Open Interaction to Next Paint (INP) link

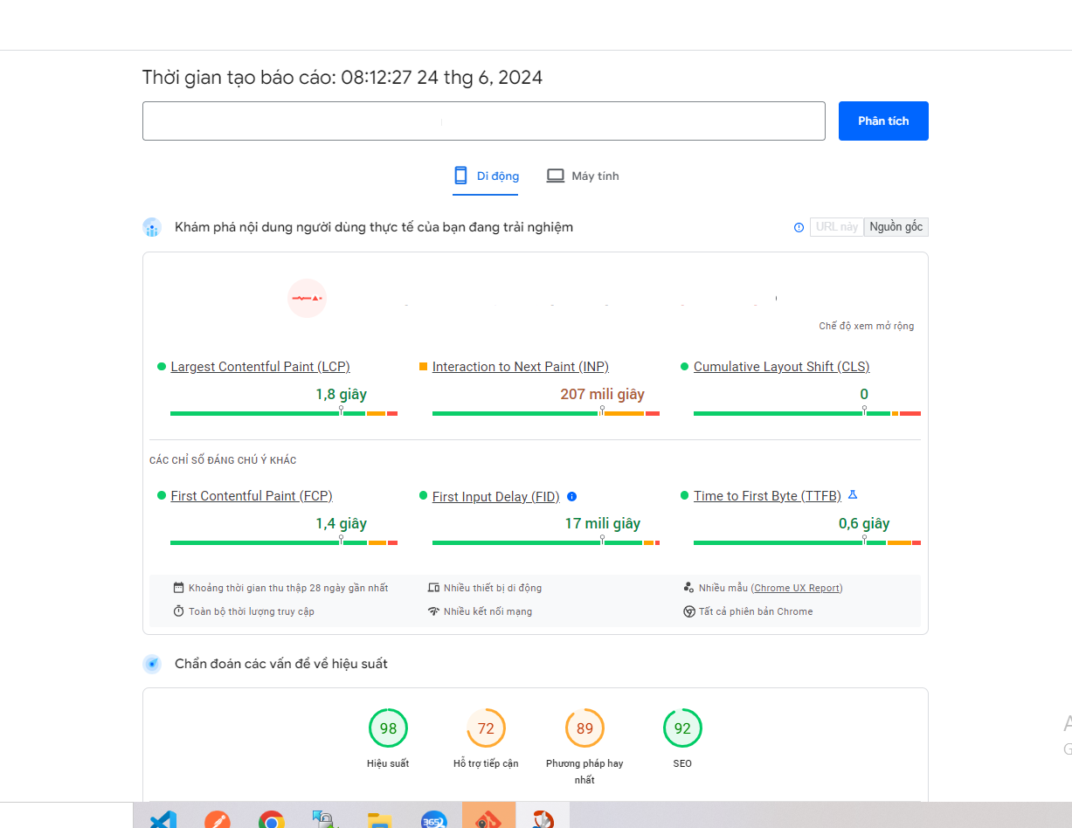(520, 367)
